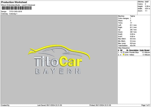Click the 'Code' column header
Image resolution: width=151 pixels, height=107 pixels.
click(x=141, y=50)
